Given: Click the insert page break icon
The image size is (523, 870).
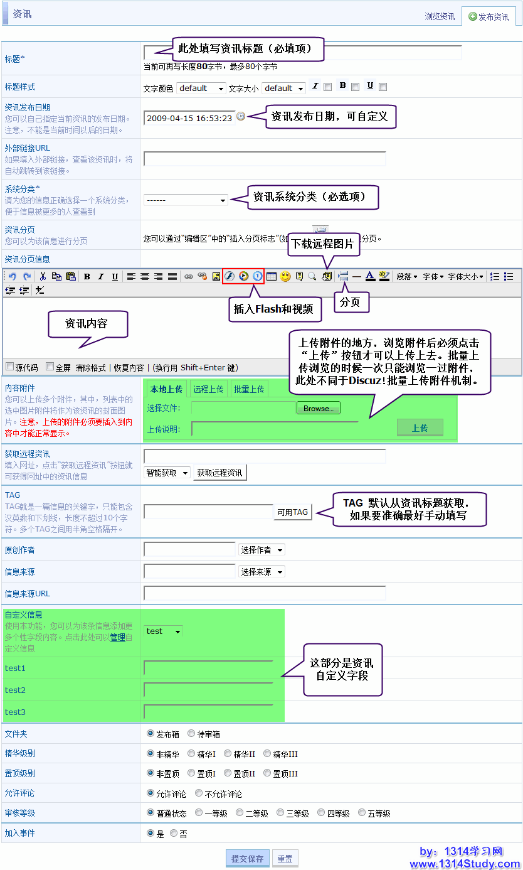Looking at the screenshot, I should click(x=343, y=276).
